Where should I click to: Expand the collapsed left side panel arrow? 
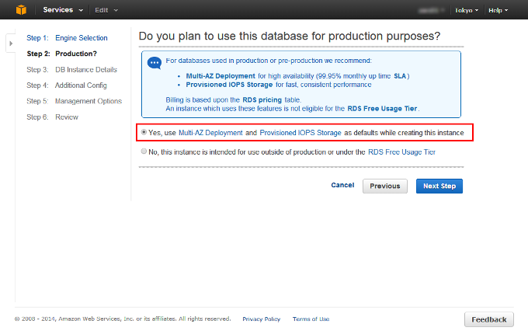(11, 44)
